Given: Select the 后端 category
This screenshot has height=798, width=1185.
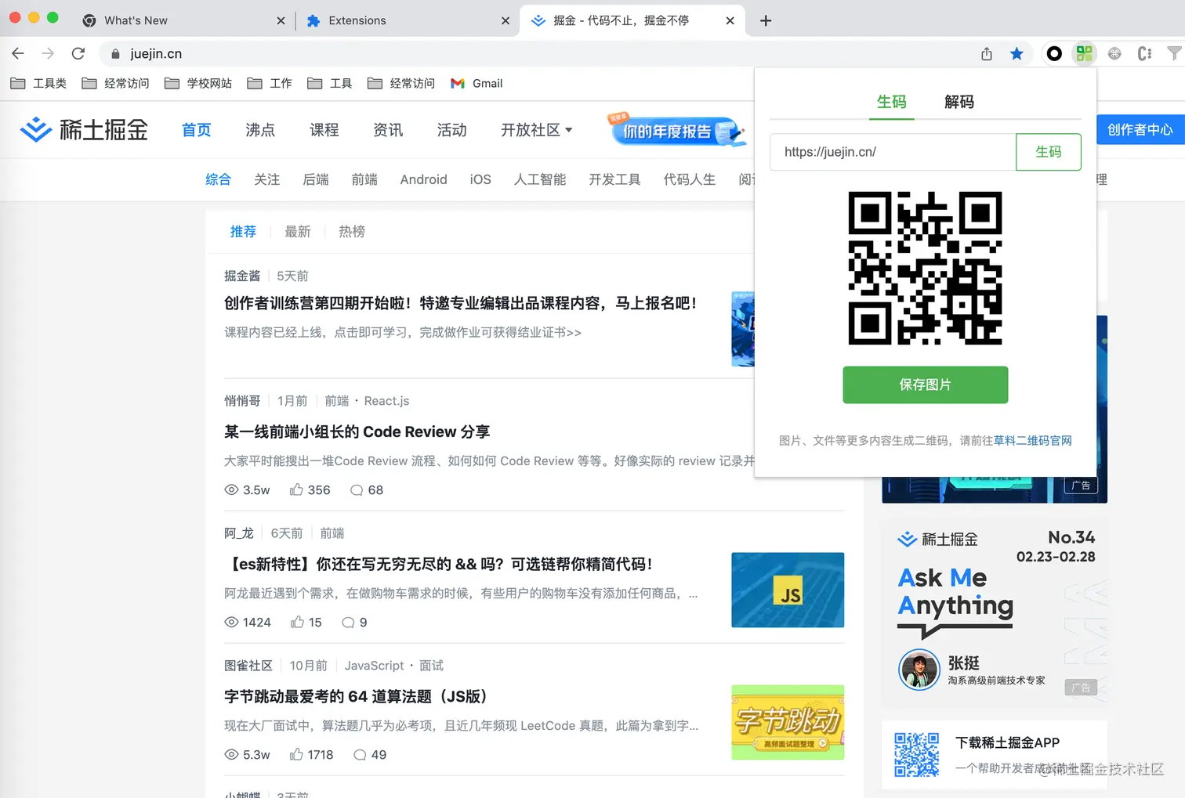Looking at the screenshot, I should (316, 179).
